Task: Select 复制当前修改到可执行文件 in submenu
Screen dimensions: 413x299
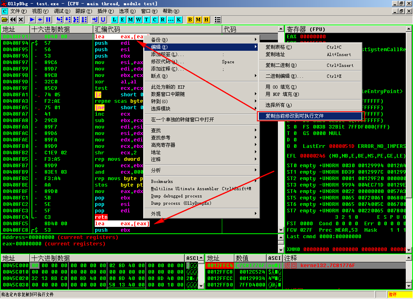Action: tap(310, 116)
